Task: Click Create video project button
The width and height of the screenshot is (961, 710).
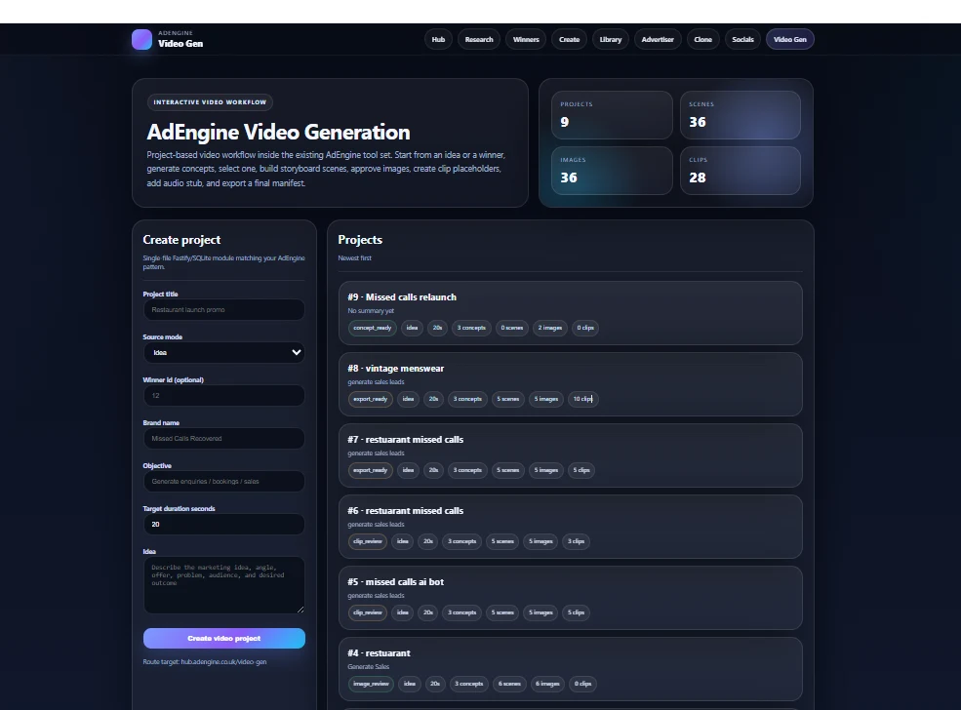Action: click(223, 638)
